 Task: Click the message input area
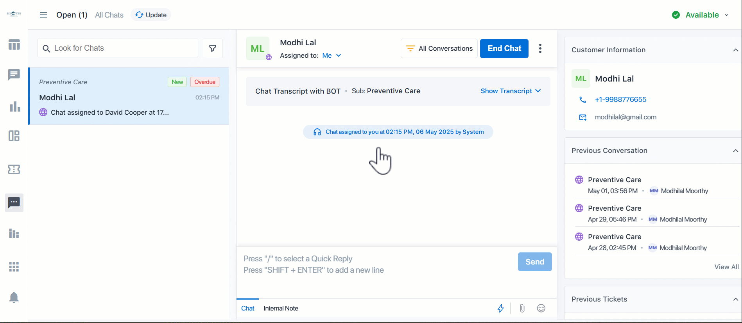click(377, 264)
